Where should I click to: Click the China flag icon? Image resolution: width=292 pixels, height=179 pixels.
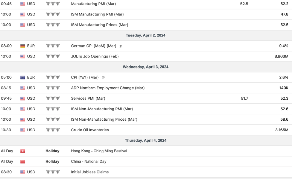pyautogui.click(x=23, y=162)
